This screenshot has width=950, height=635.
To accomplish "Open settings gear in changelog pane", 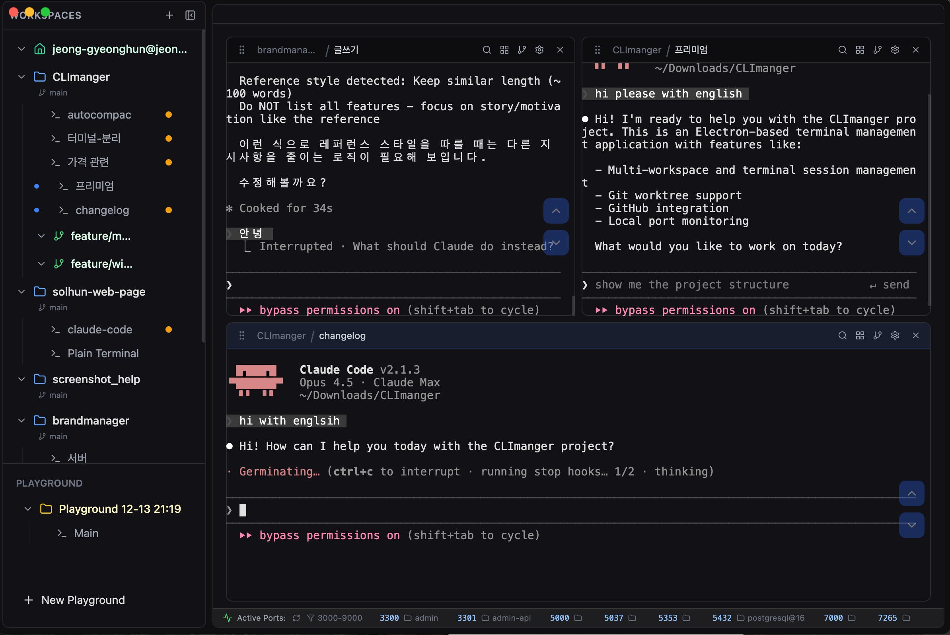I will pos(895,336).
